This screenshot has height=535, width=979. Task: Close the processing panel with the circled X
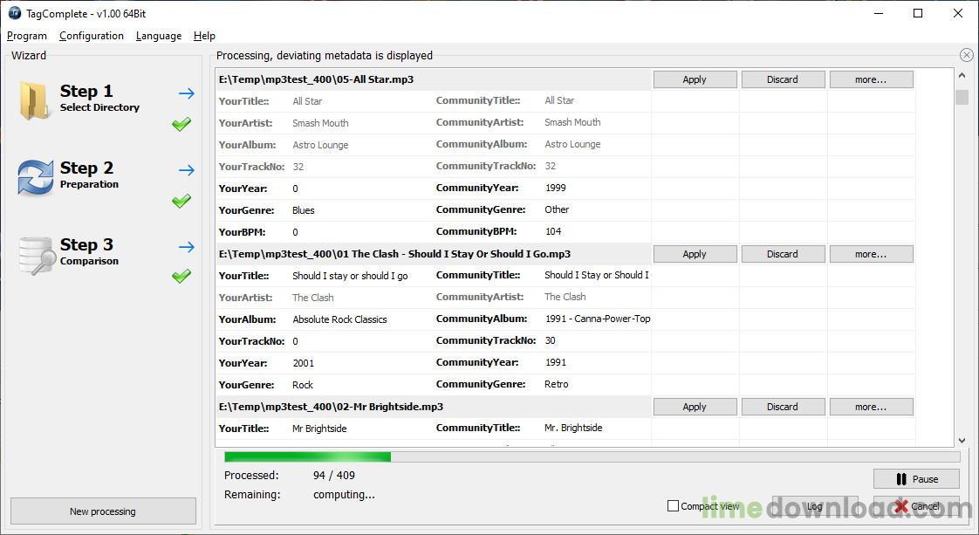[x=966, y=55]
